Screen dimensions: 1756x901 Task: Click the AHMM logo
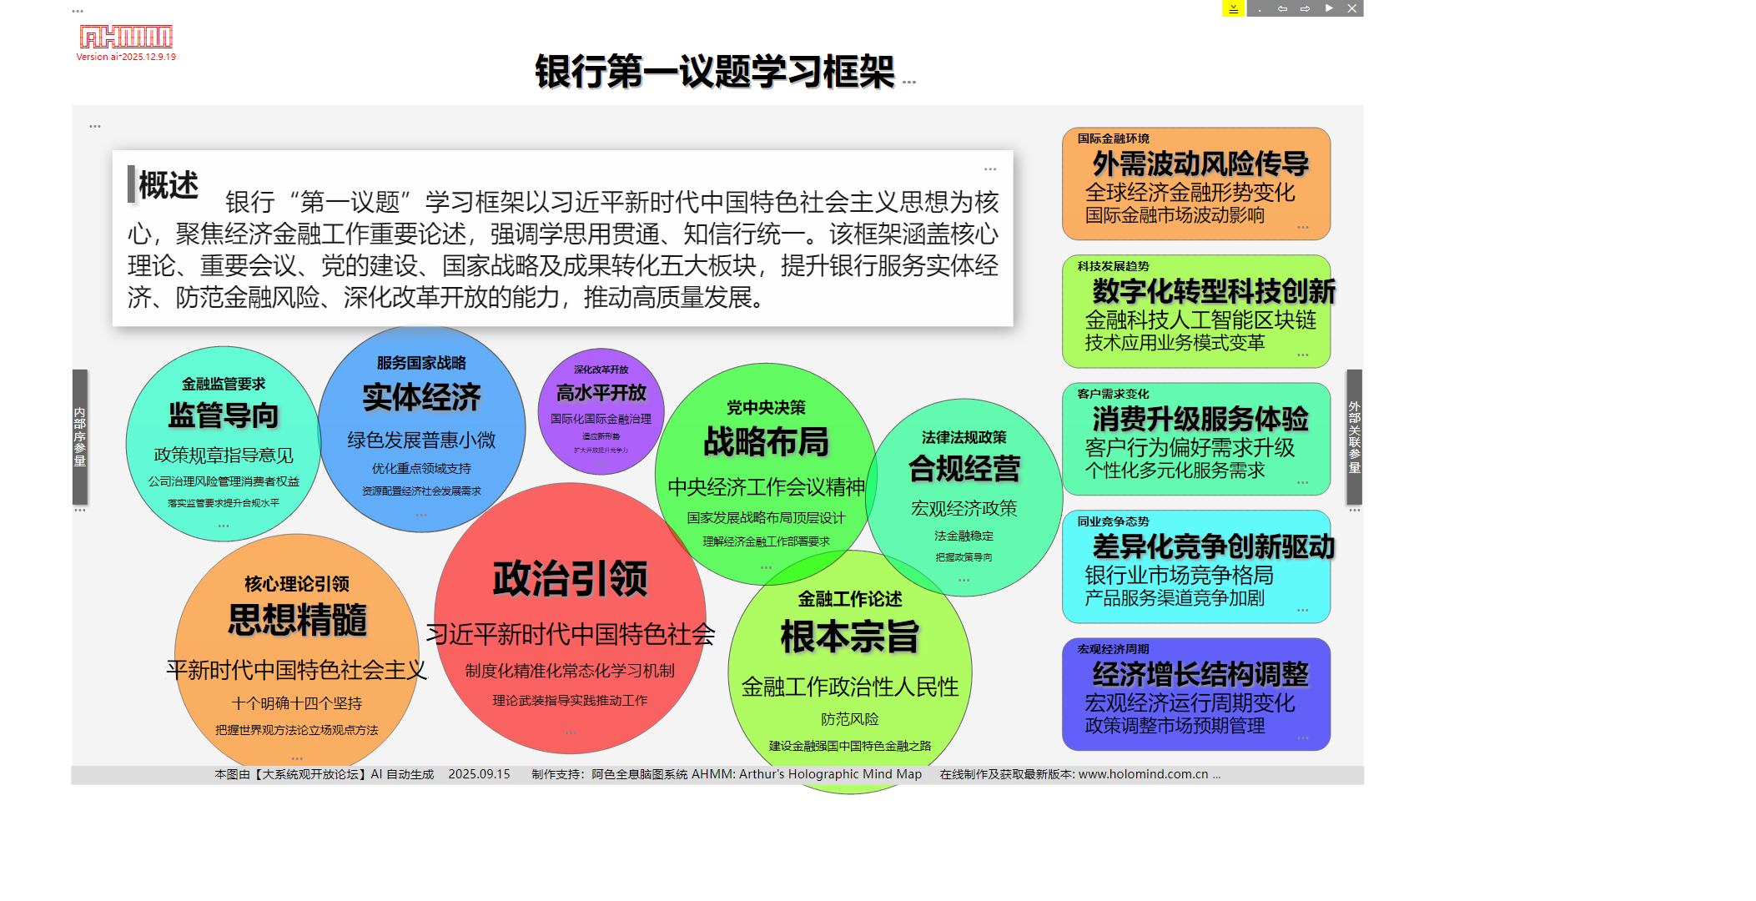coord(126,37)
